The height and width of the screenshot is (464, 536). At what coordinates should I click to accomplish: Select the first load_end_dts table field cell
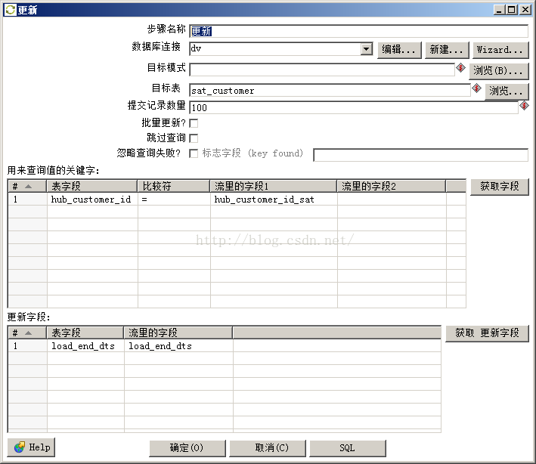tap(85, 346)
